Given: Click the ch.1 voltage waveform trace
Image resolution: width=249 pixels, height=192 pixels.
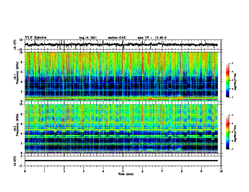Looking at the screenshot, I should click(x=121, y=45).
